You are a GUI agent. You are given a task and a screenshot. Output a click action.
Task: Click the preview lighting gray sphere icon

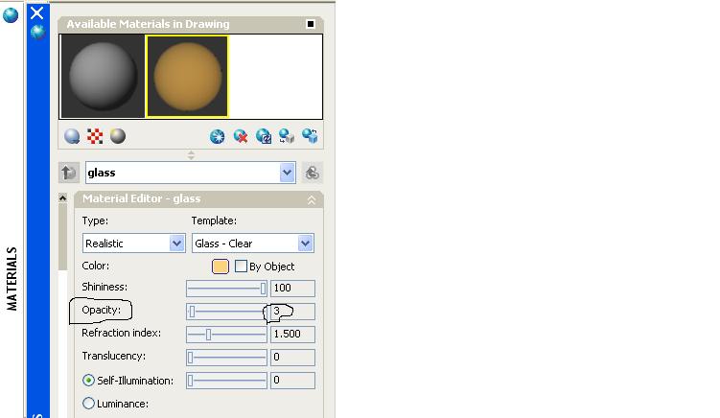pyautogui.click(x=118, y=136)
